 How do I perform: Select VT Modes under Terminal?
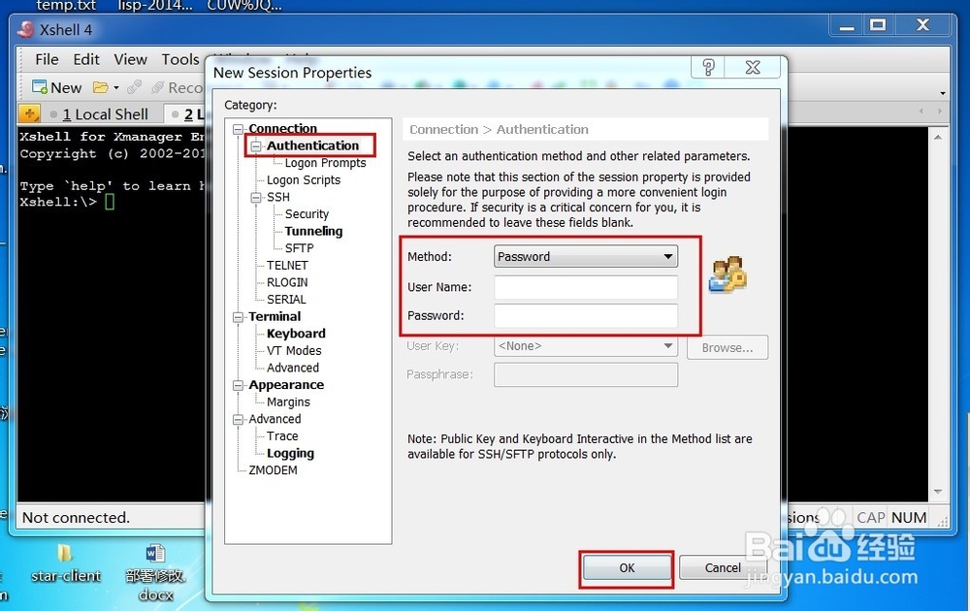294,351
